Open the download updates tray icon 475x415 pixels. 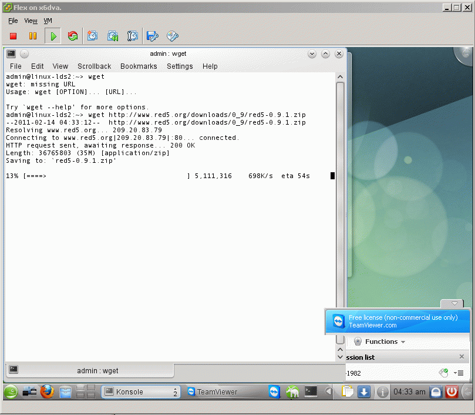coord(364,391)
